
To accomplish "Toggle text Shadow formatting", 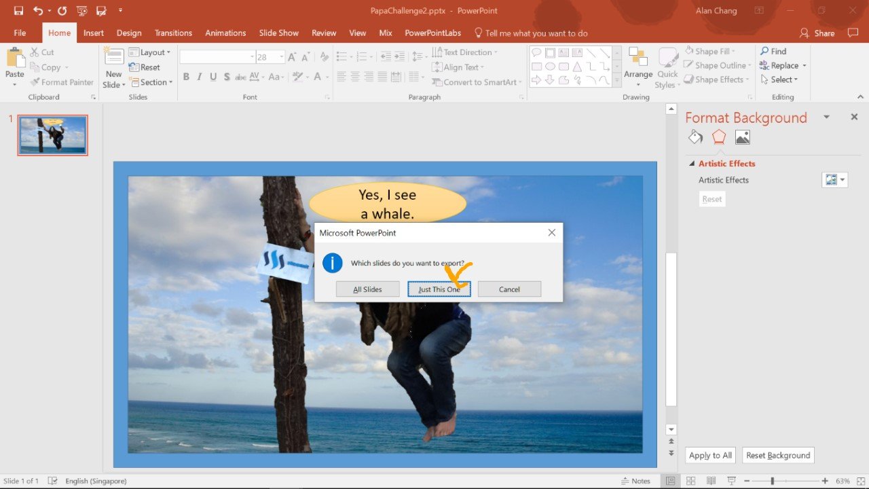I will 227,77.
